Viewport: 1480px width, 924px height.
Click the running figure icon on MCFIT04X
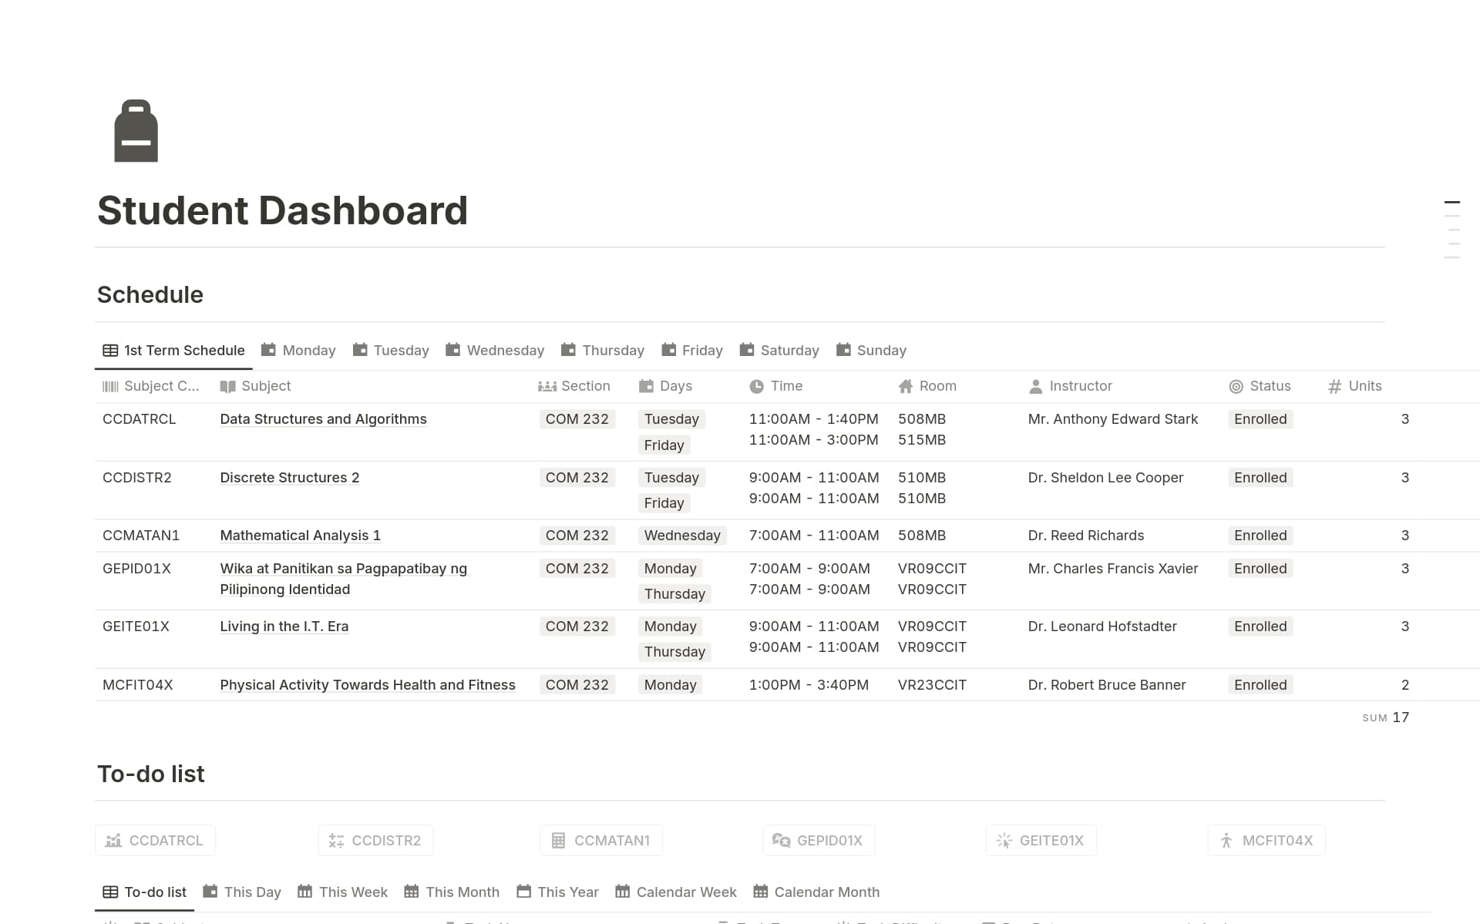click(1225, 840)
